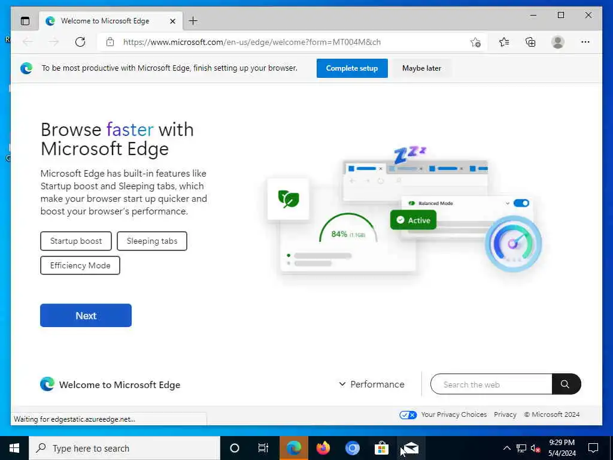Open network status tray icon
Image resolution: width=613 pixels, height=460 pixels.
tap(521, 448)
